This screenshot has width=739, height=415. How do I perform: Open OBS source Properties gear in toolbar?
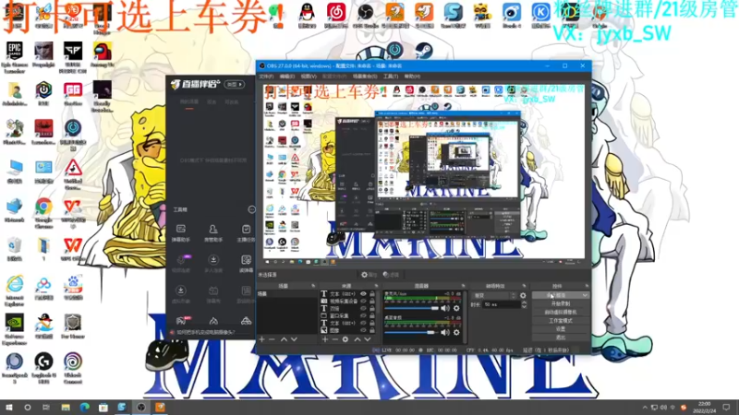369,275
